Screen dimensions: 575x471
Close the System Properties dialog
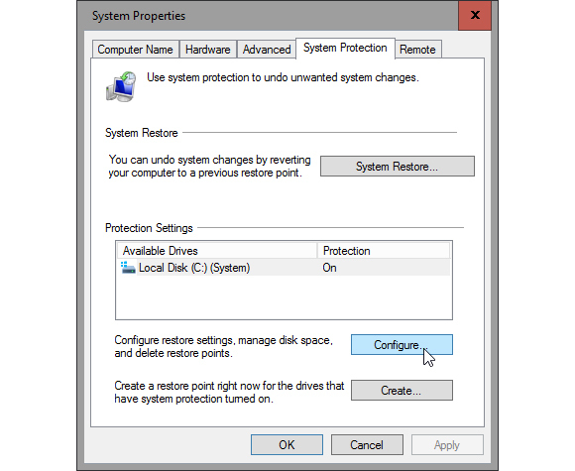click(x=475, y=15)
